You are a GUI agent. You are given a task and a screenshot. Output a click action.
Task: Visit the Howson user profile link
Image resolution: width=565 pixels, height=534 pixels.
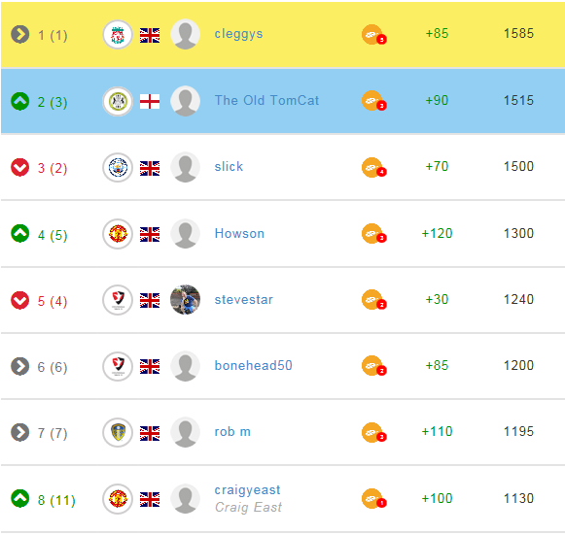[239, 234]
